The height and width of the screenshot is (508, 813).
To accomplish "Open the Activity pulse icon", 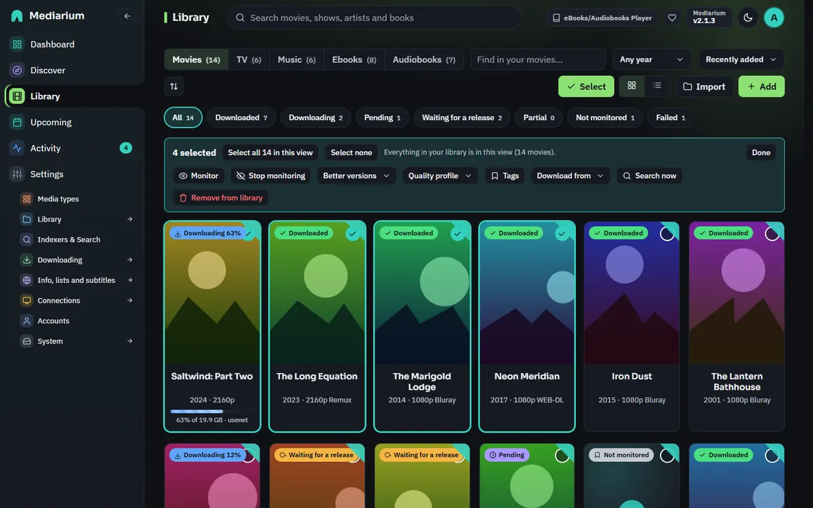I will click(x=17, y=148).
